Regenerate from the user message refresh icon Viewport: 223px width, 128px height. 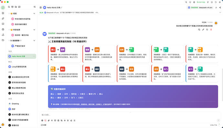coord(207,30)
